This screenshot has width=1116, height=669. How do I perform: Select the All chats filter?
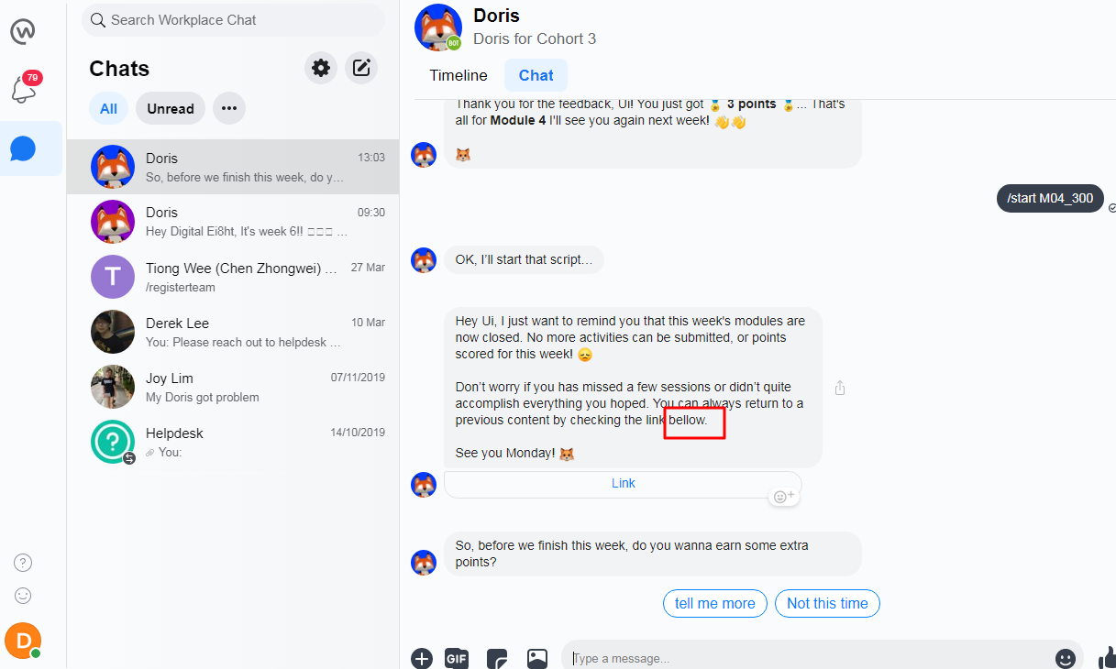[108, 108]
